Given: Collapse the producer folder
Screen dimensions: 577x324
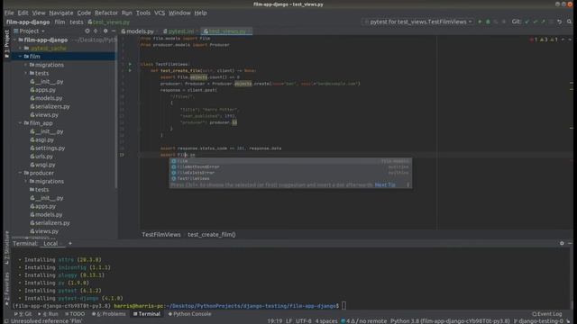Looking at the screenshot, I should [x=20, y=173].
